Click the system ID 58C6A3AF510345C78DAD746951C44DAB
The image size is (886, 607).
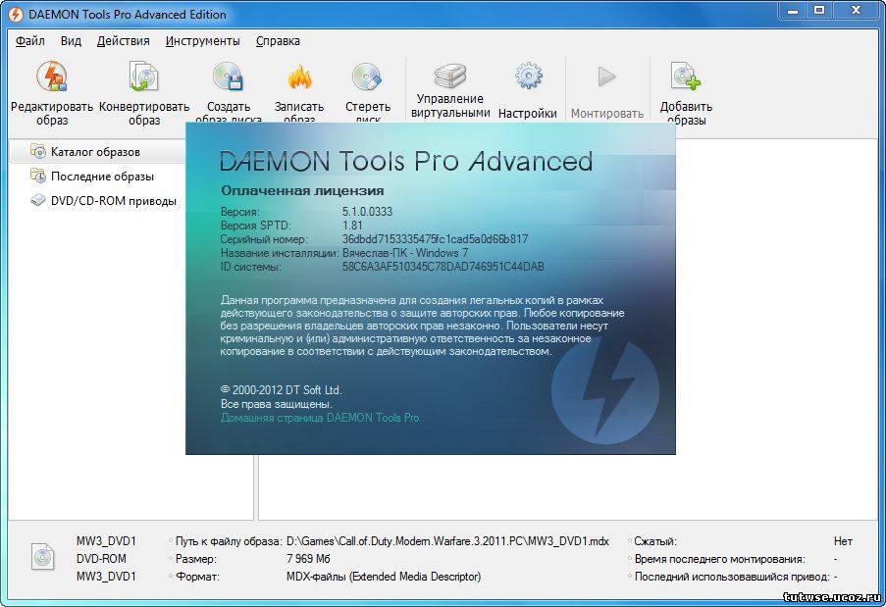[x=443, y=267]
